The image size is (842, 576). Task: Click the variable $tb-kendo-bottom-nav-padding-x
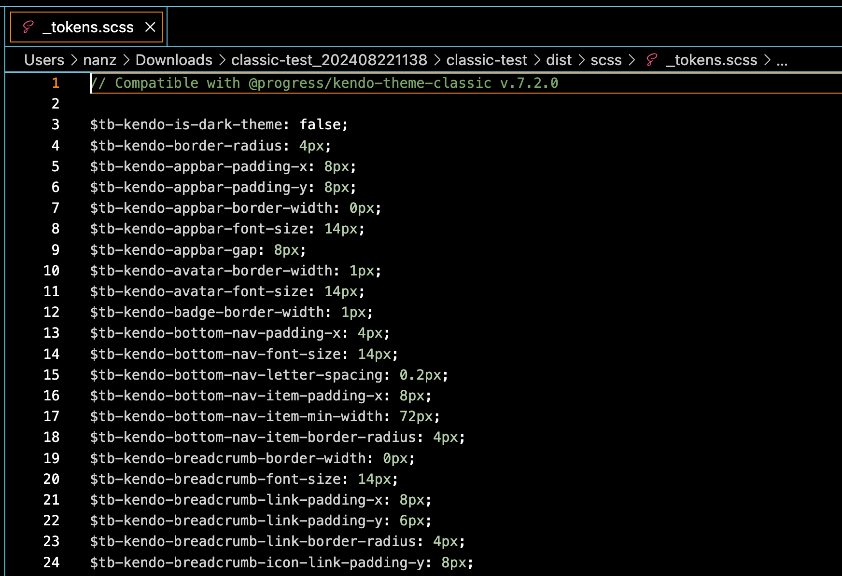point(215,333)
